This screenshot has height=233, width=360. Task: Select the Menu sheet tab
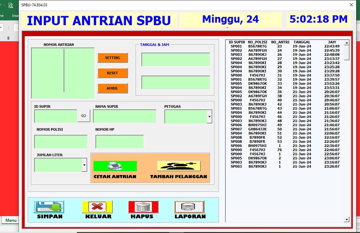tap(10, 220)
